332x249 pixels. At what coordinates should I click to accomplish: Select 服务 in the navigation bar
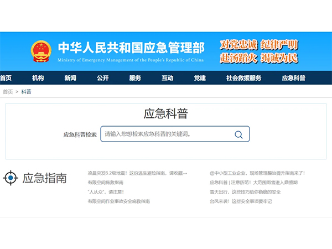point(135,78)
